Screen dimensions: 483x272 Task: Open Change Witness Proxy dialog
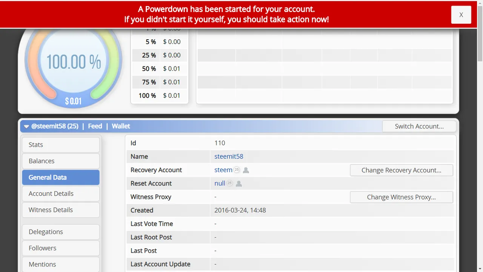(401, 197)
